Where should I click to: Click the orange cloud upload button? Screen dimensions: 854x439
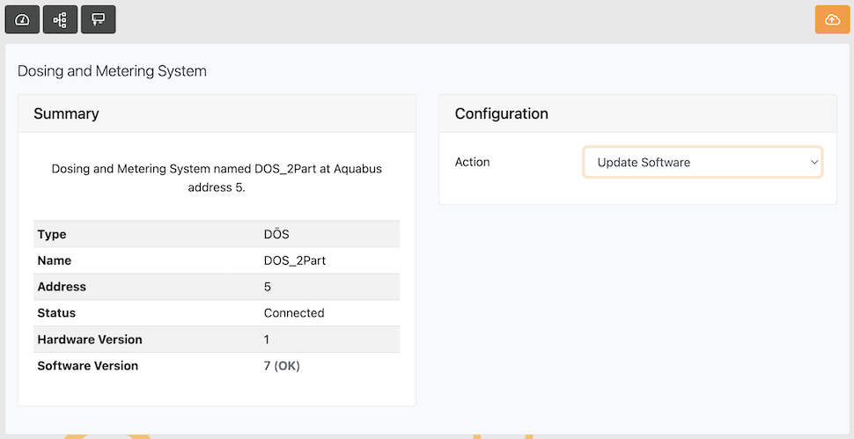coord(832,19)
